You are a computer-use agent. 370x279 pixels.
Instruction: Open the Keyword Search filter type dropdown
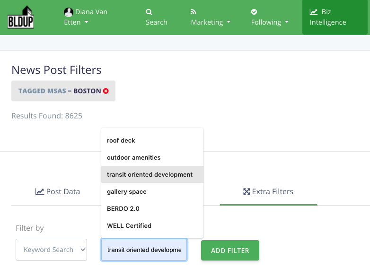pyautogui.click(x=51, y=250)
